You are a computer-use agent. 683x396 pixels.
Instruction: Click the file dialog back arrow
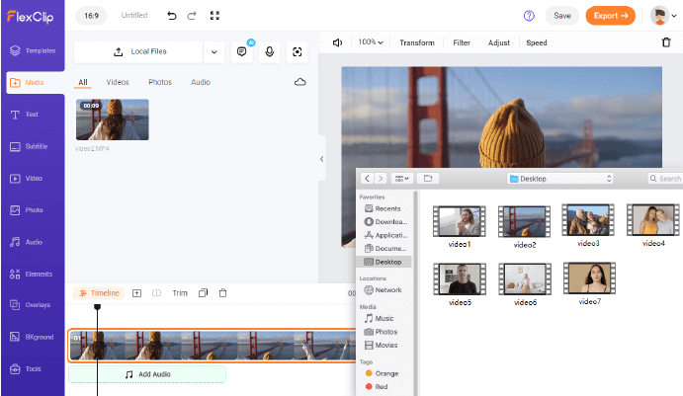(x=368, y=179)
